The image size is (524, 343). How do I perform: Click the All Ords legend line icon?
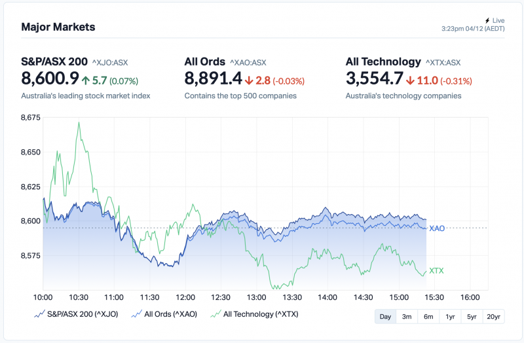click(137, 314)
